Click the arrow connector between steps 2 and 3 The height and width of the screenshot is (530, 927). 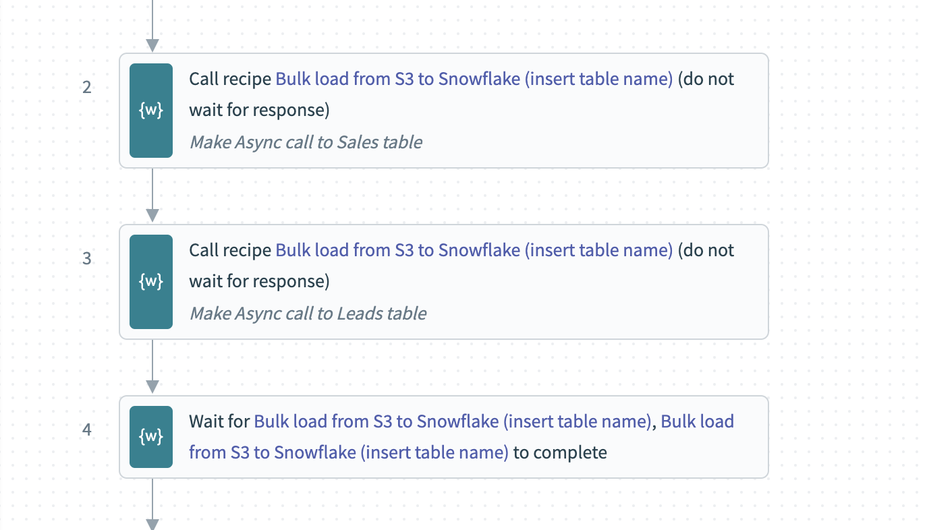[x=152, y=196]
